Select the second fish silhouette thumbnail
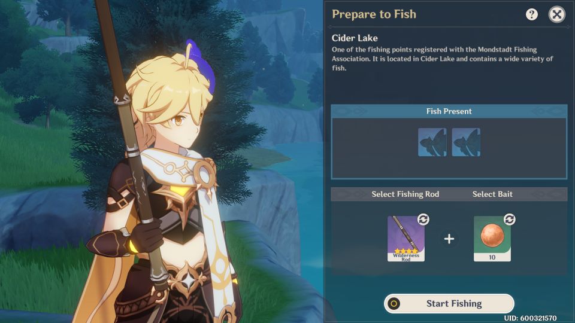575x323 pixels. tap(466, 142)
